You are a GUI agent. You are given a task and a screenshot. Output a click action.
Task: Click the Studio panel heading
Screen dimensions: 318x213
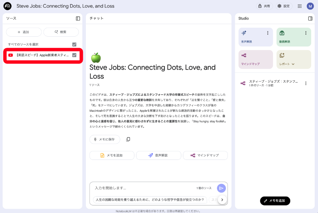tap(244, 18)
